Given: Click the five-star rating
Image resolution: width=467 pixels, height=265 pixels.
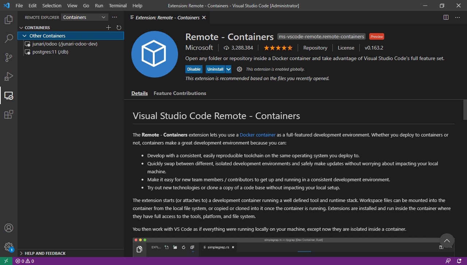Looking at the screenshot, I should pos(278,48).
